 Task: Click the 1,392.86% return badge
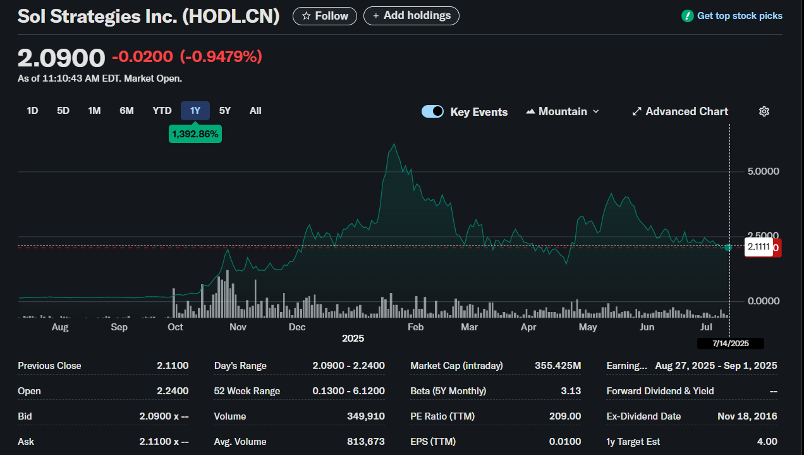pos(195,134)
